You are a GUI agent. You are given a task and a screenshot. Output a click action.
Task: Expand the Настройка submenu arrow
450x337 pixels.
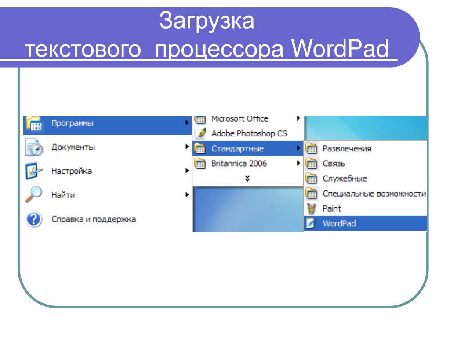pyautogui.click(x=187, y=171)
